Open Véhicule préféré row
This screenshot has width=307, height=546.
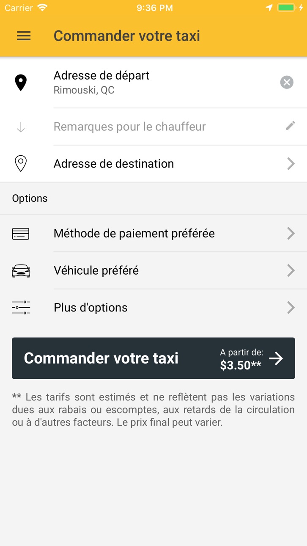153,270
